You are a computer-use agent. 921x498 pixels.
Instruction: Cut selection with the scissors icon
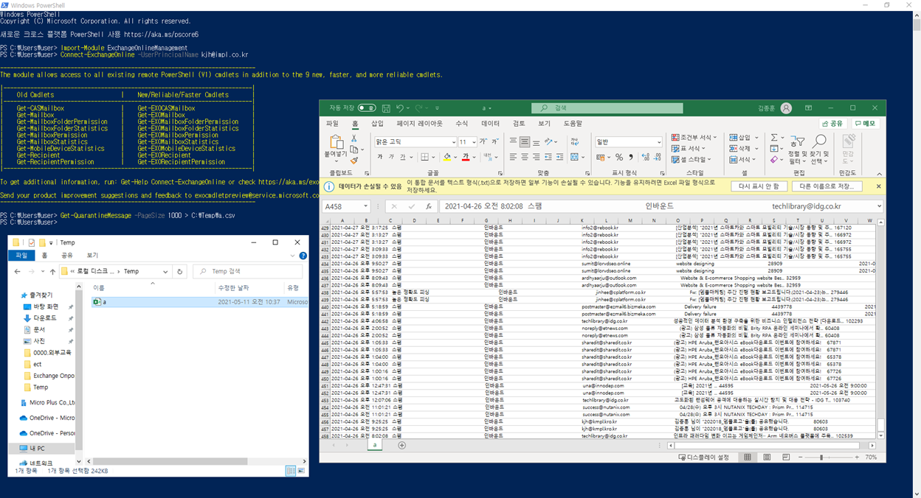click(x=354, y=138)
